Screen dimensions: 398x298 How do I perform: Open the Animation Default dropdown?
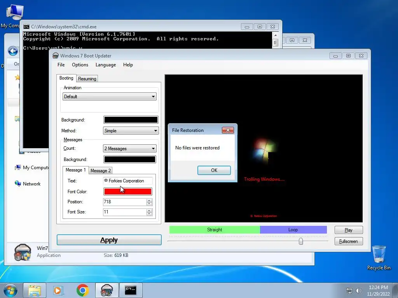pos(109,97)
